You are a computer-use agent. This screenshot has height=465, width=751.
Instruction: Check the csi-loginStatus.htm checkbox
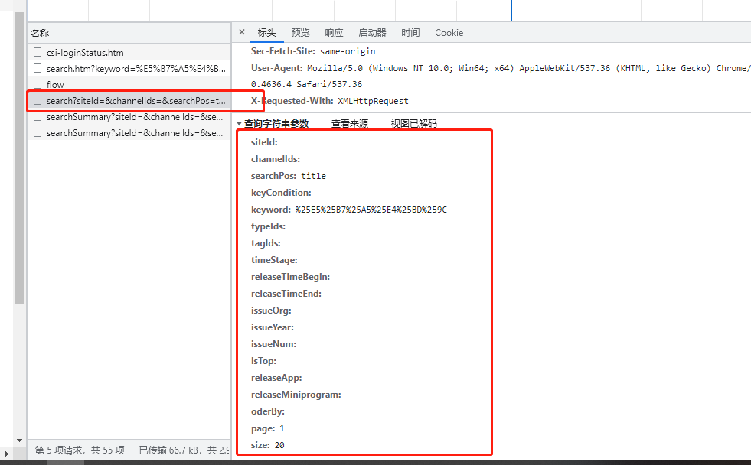[38, 52]
